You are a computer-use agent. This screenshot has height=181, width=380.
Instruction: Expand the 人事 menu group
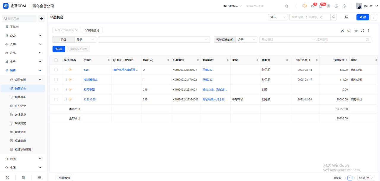[x=23, y=44]
